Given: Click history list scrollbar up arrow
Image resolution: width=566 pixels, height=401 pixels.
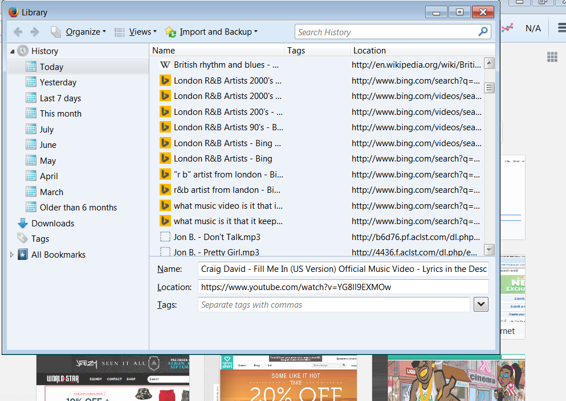Looking at the screenshot, I should [490, 63].
